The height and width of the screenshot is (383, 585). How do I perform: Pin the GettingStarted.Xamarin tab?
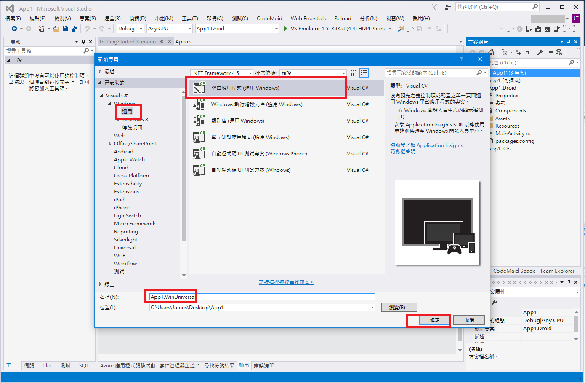pyautogui.click(x=162, y=41)
